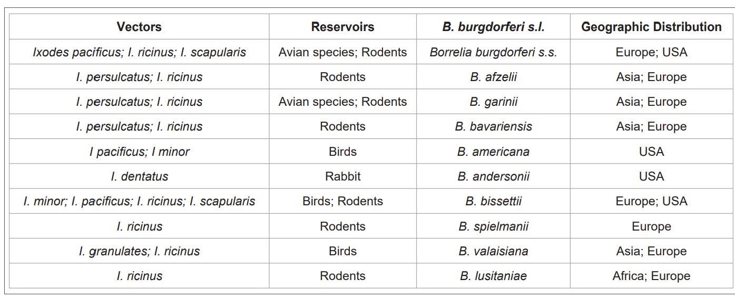Click the B. bavariensis cell
Screen dimensions: 735x299
493,126
